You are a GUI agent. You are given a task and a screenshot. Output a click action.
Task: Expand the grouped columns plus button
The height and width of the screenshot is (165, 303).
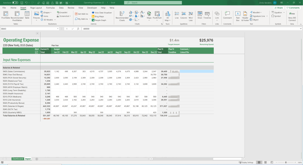point(37,33)
